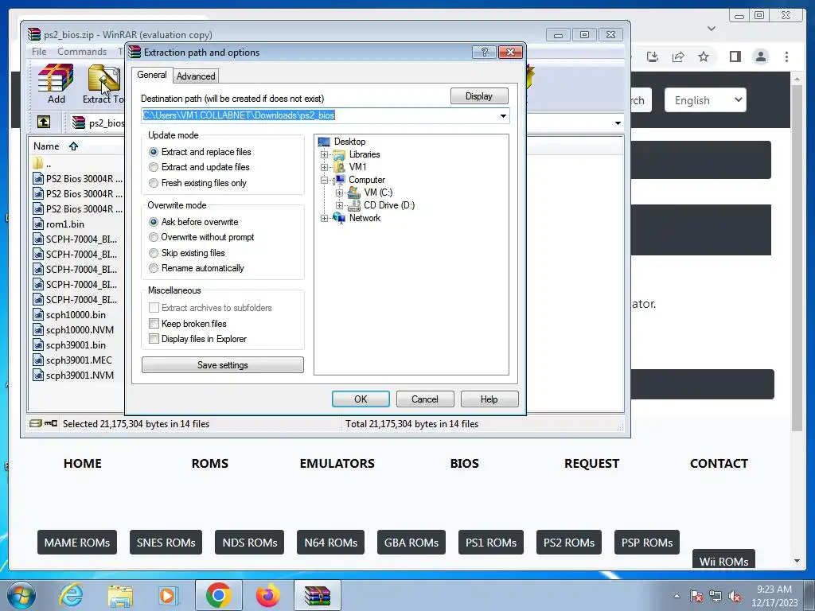Select Network in the folder tree
815x611 pixels.
[x=365, y=218]
